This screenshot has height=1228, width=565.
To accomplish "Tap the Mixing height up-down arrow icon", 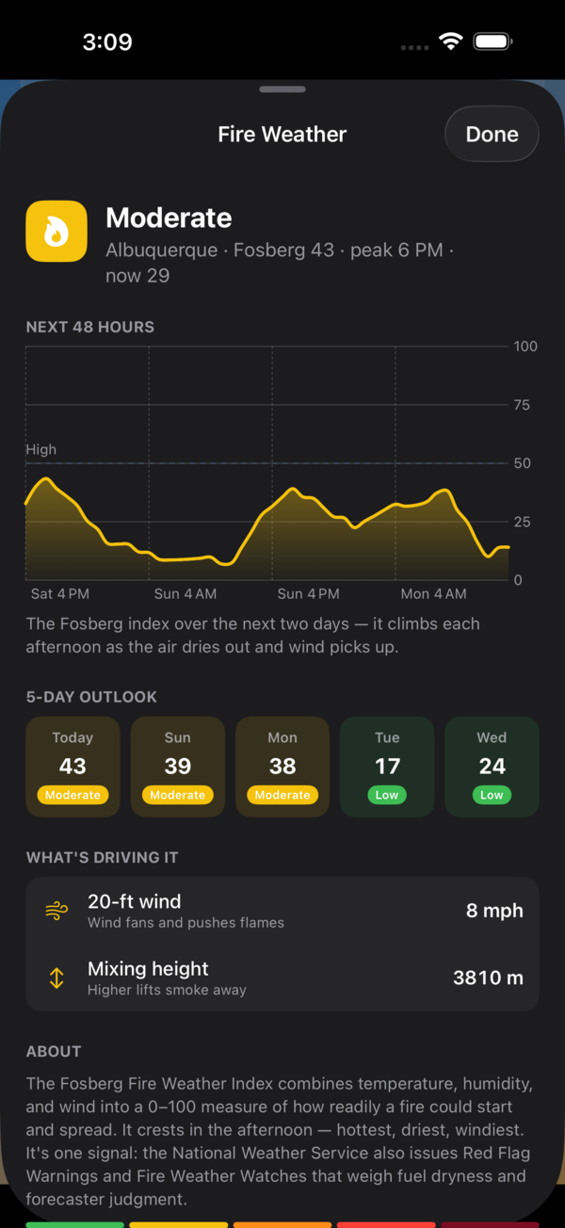I will [x=56, y=978].
